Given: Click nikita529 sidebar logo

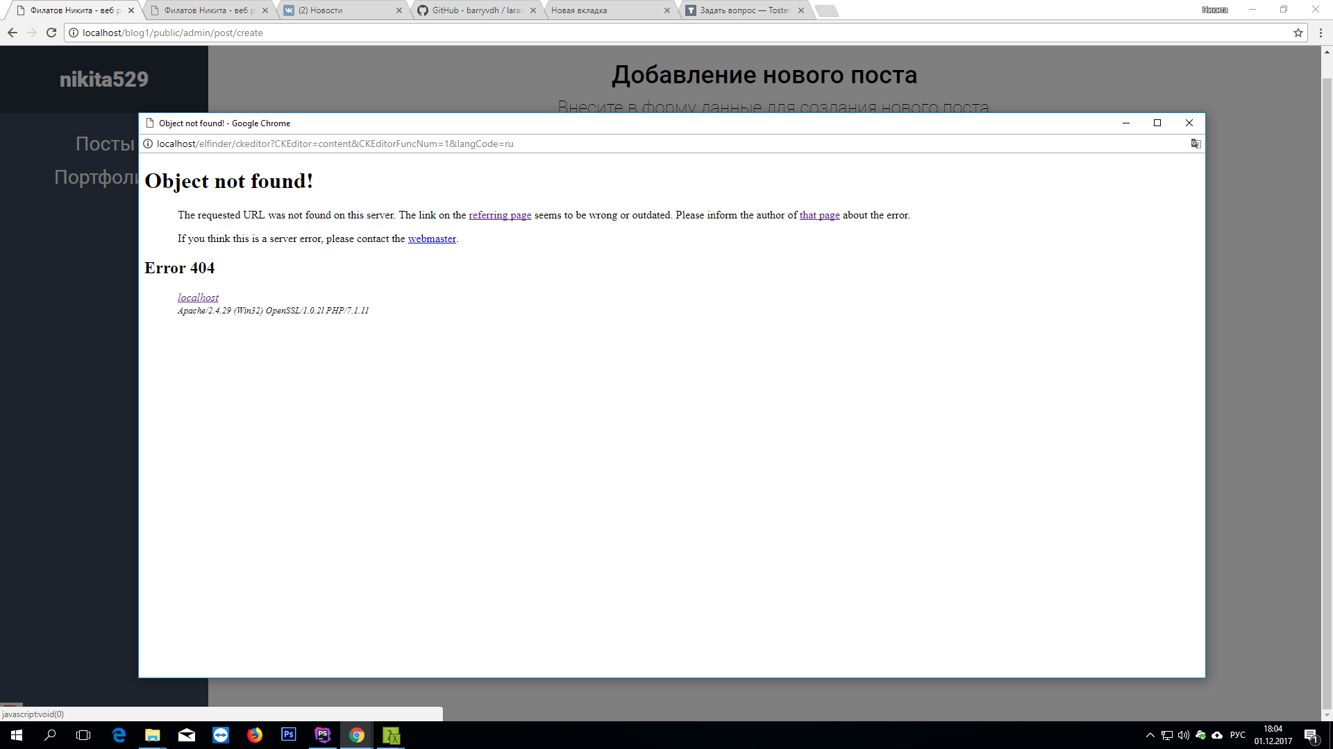Looking at the screenshot, I should (104, 79).
